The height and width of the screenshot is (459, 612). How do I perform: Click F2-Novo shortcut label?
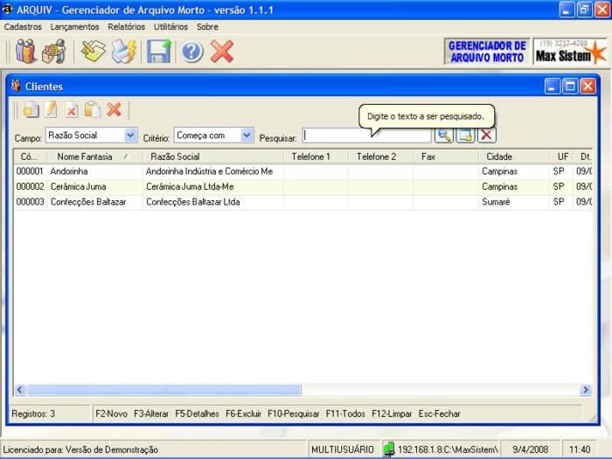111,414
